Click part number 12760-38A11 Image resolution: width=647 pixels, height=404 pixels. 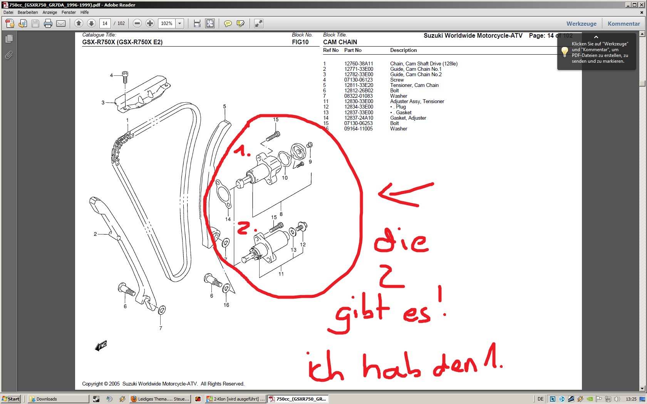[x=359, y=64]
